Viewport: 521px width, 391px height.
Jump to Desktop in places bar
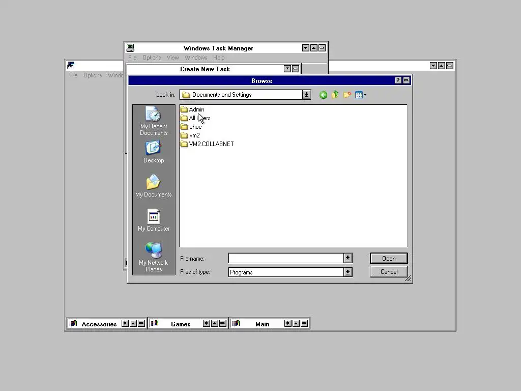pos(154,152)
